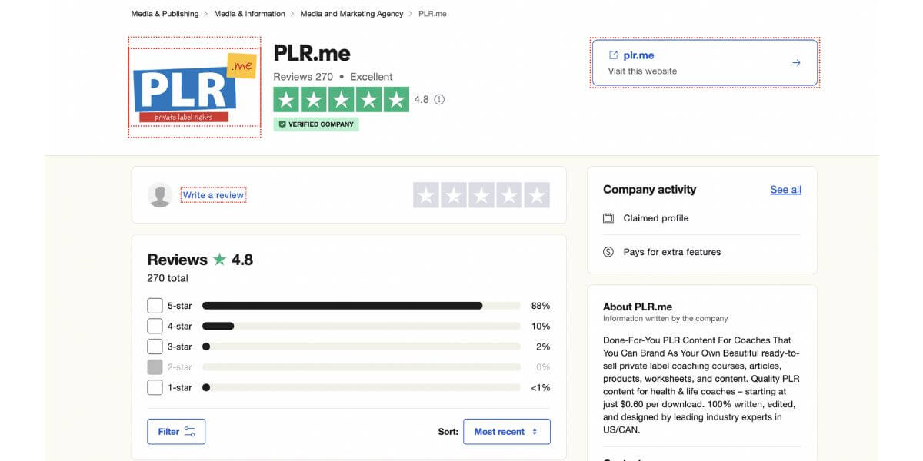Click the Claimed profile icon
The image size is (923, 461).
pyautogui.click(x=608, y=218)
